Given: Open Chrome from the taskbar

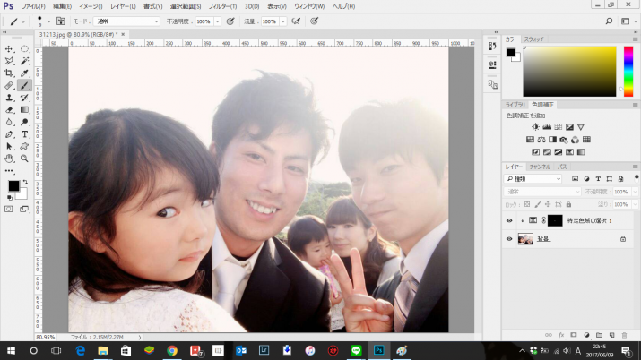Looking at the screenshot, I should (x=171, y=350).
